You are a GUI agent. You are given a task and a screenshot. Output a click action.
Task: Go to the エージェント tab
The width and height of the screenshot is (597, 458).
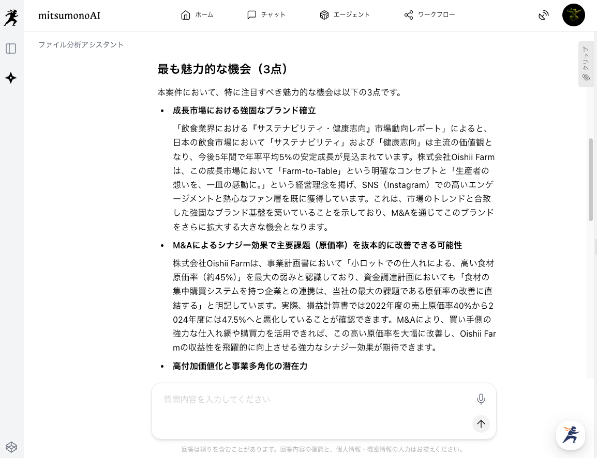coord(345,15)
